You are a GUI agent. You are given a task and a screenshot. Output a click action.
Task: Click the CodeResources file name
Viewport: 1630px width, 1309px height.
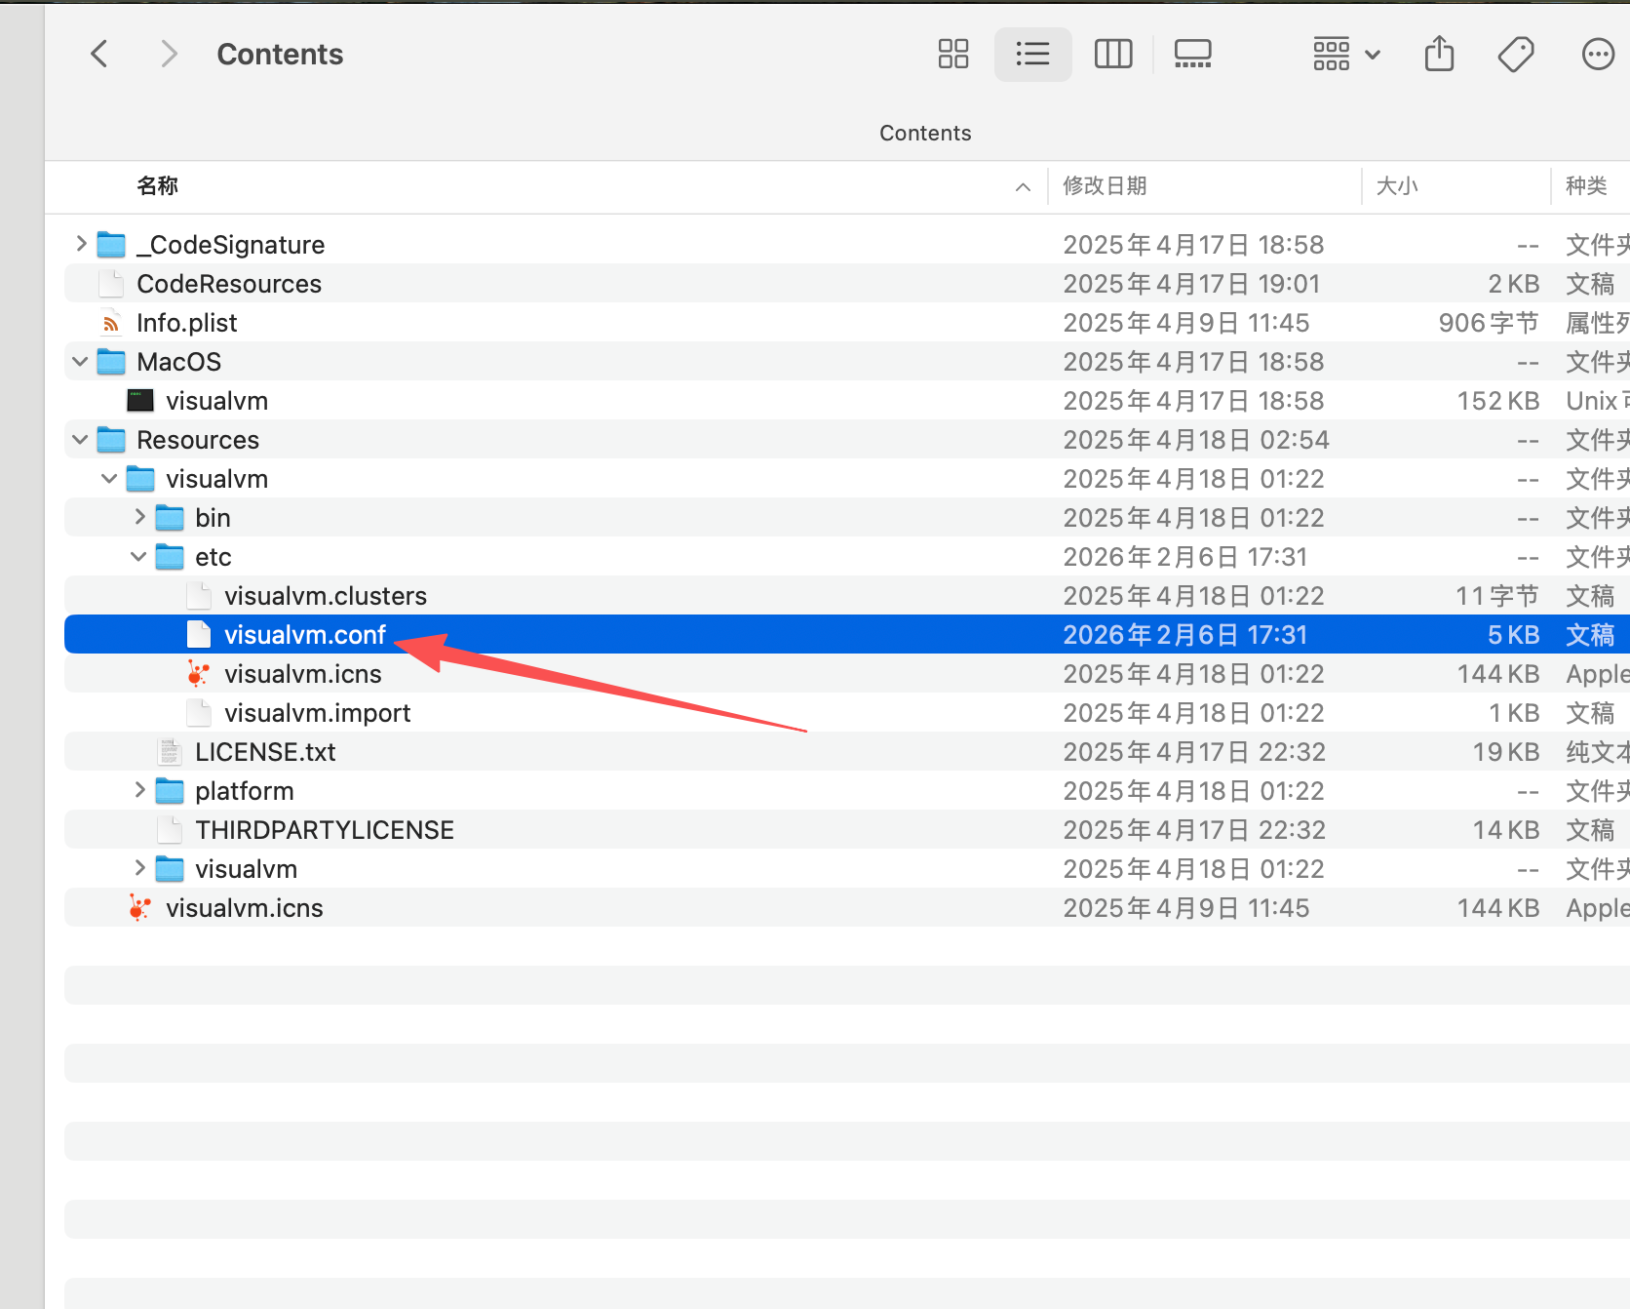pyautogui.click(x=229, y=284)
